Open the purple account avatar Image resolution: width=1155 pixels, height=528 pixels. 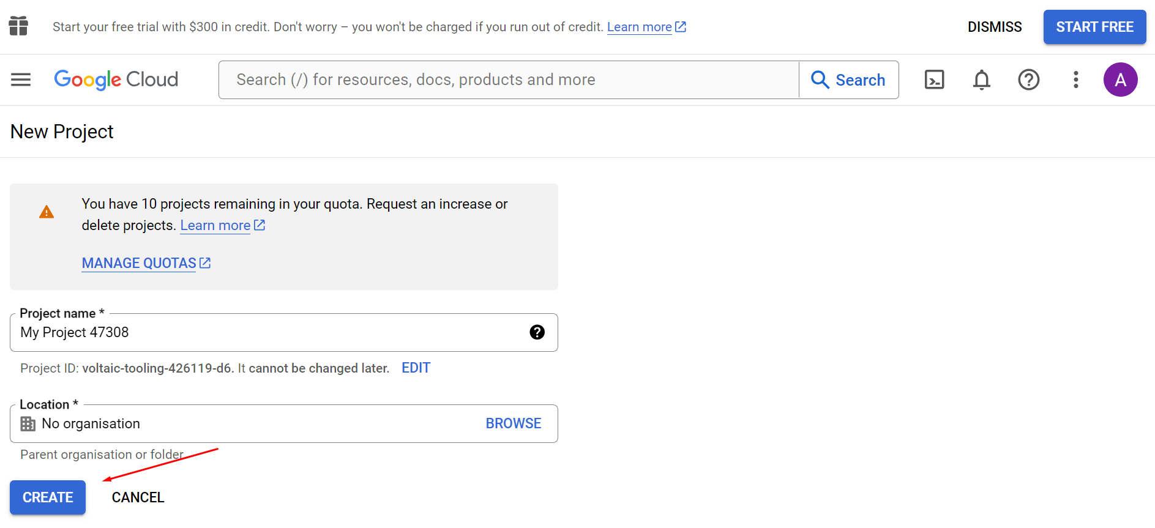pos(1120,80)
